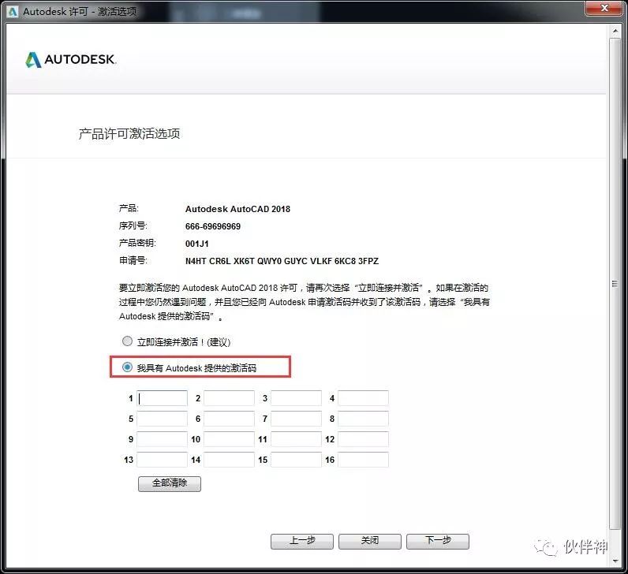Click activation code field 3
Screen dimensions: 628x574
click(x=297, y=398)
